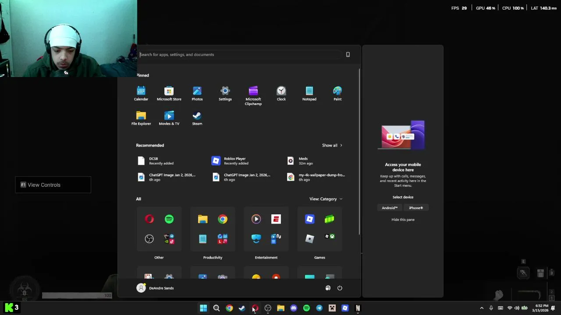Open the clock and date on taskbar
The height and width of the screenshot is (315, 561).
click(x=540, y=308)
